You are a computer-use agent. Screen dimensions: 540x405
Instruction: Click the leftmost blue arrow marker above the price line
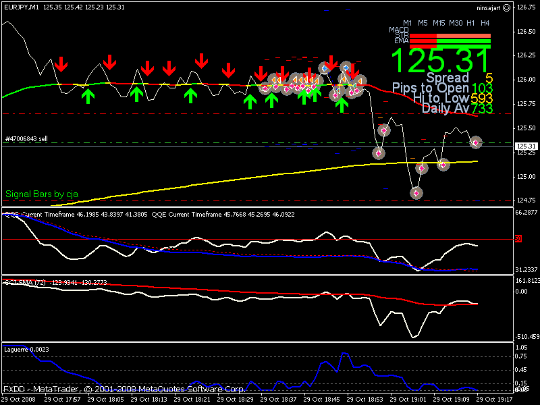(324, 68)
